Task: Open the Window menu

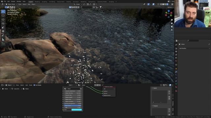Action: coord(19,1)
